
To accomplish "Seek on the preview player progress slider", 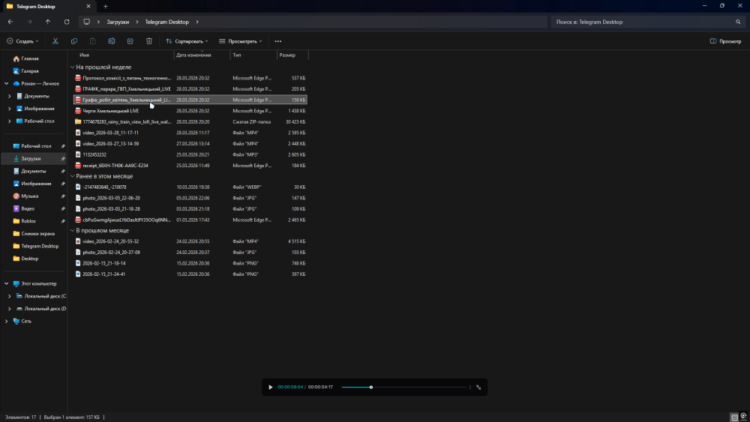I will tap(404, 387).
